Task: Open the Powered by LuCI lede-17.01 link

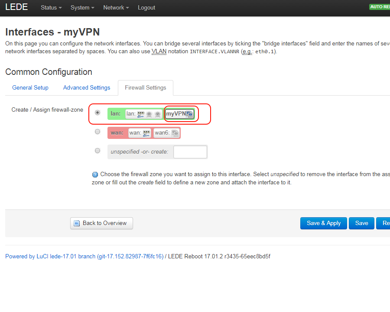Action: [x=84, y=256]
